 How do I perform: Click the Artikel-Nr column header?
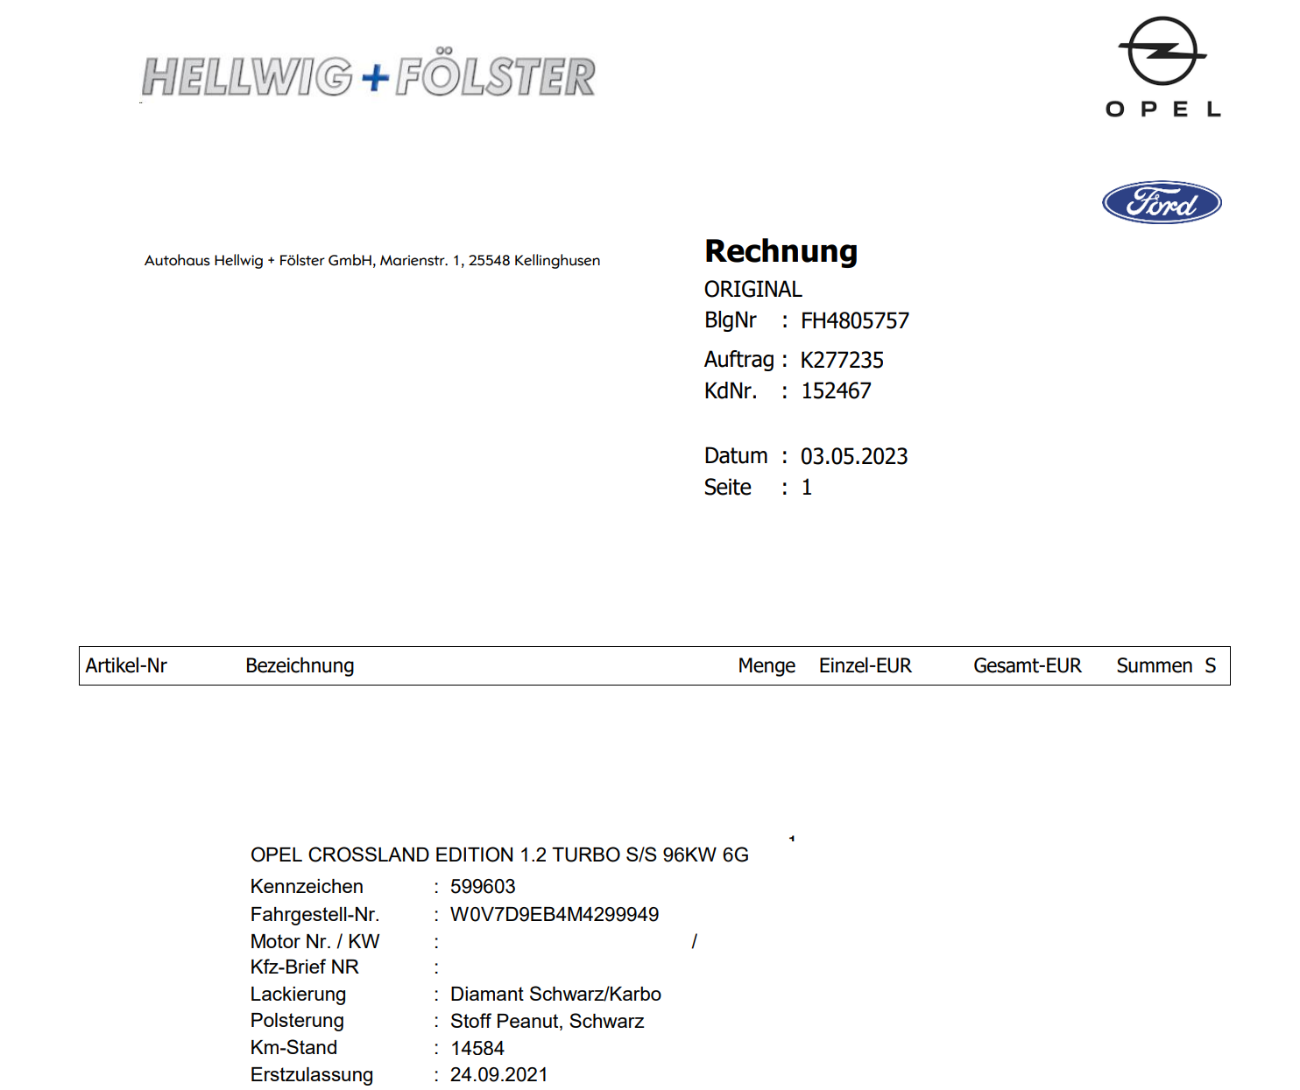[x=126, y=665]
